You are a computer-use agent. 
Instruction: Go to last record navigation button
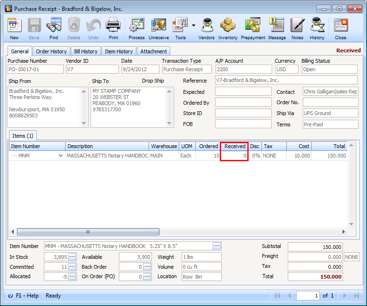(x=357, y=296)
